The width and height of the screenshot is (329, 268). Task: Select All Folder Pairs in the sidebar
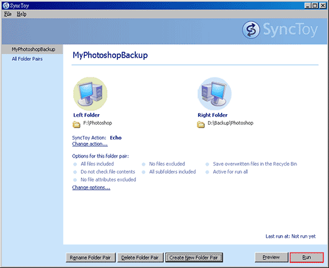27,59
